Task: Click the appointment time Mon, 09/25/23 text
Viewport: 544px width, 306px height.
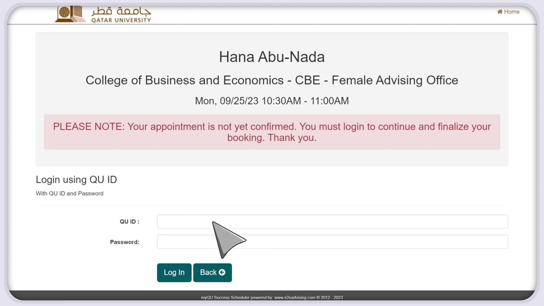Action: [272, 101]
